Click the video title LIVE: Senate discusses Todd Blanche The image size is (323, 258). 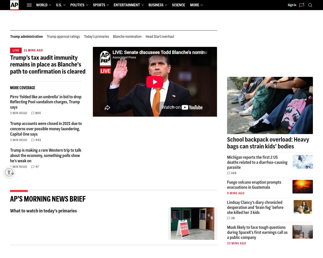(x=160, y=52)
